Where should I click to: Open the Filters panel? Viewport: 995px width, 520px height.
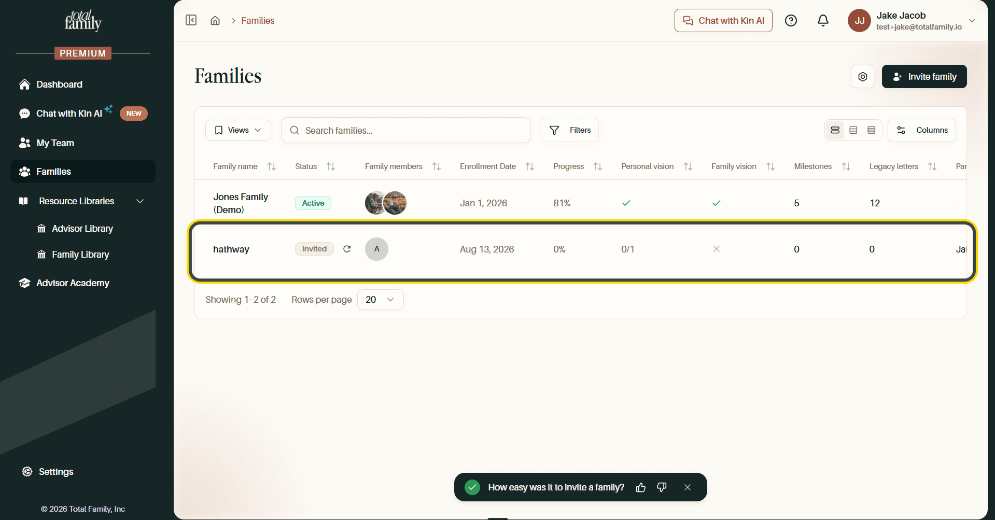coord(570,130)
